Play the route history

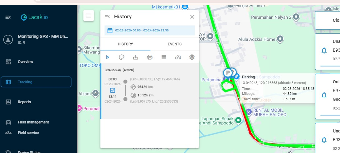click(x=108, y=57)
